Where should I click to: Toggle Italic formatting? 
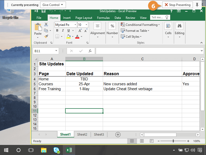(x=63, y=31)
